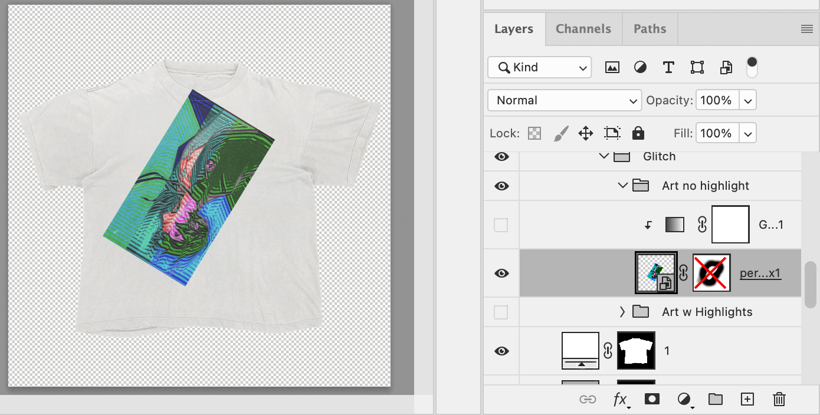This screenshot has height=415, width=820.
Task: Hide the Glitch group
Action: click(x=501, y=156)
